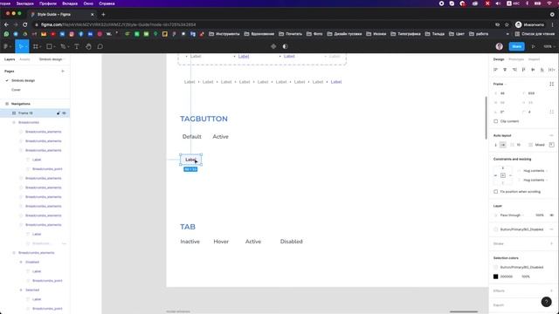Image resolution: width=559 pixels, height=314 pixels.
Task: Enable the Clip content checkbox
Action: click(x=495, y=121)
